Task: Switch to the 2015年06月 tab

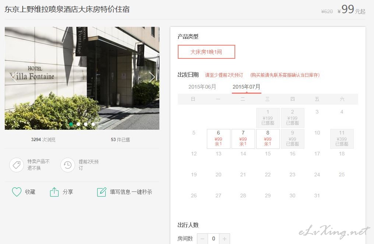Action: 202,87
